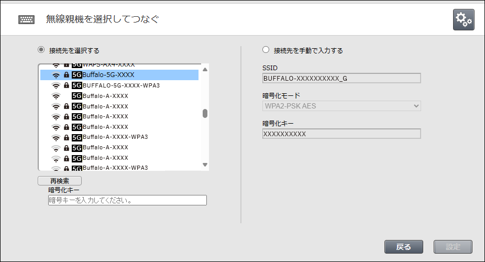Click the SSID input field
Viewport: 485px width, 262px height.
coord(341,78)
